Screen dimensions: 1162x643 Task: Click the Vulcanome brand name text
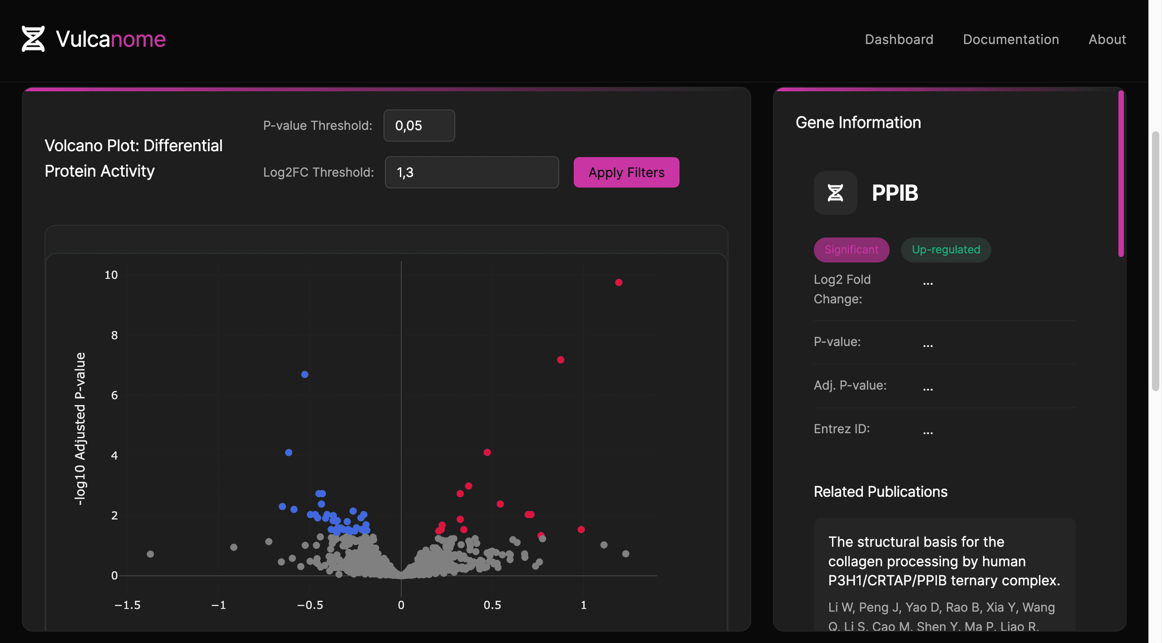point(111,39)
